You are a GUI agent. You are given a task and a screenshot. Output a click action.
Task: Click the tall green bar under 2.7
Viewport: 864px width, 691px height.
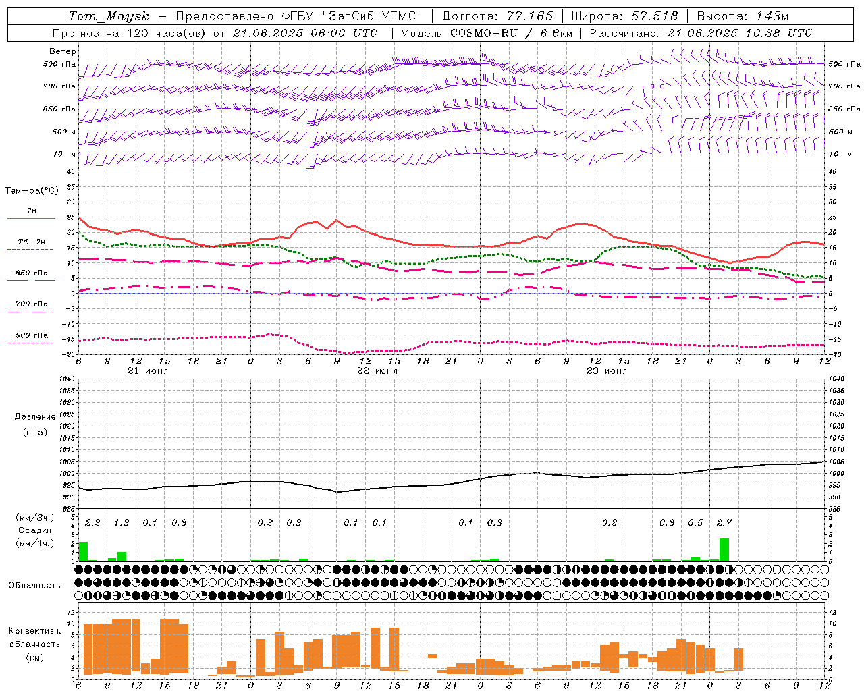[x=724, y=549]
